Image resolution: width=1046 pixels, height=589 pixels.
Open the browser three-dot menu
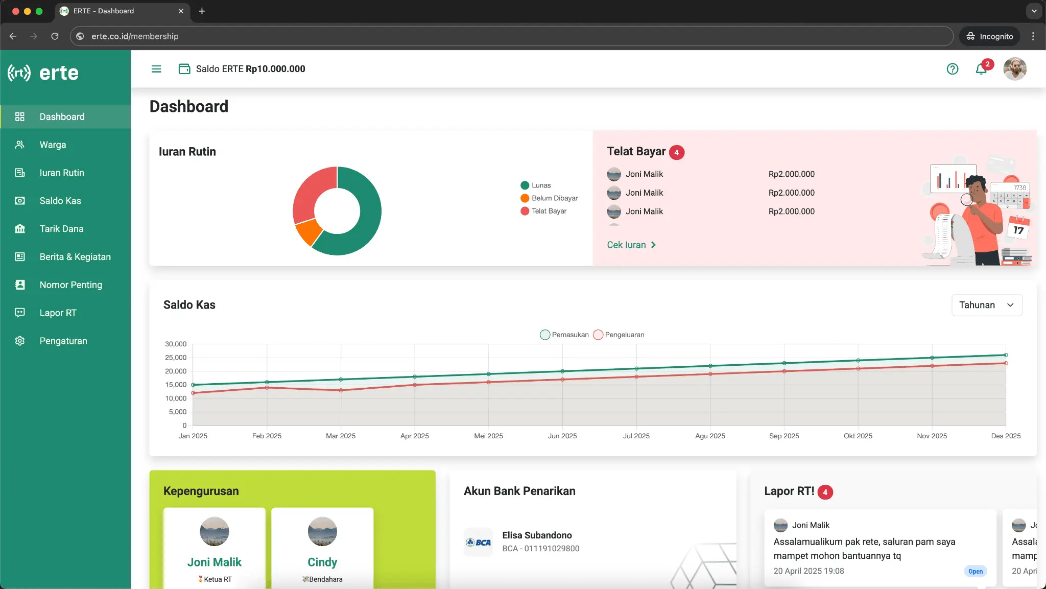tap(1033, 36)
